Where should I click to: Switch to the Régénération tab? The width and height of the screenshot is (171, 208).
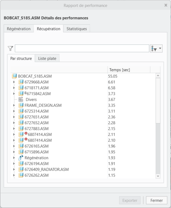19,29
